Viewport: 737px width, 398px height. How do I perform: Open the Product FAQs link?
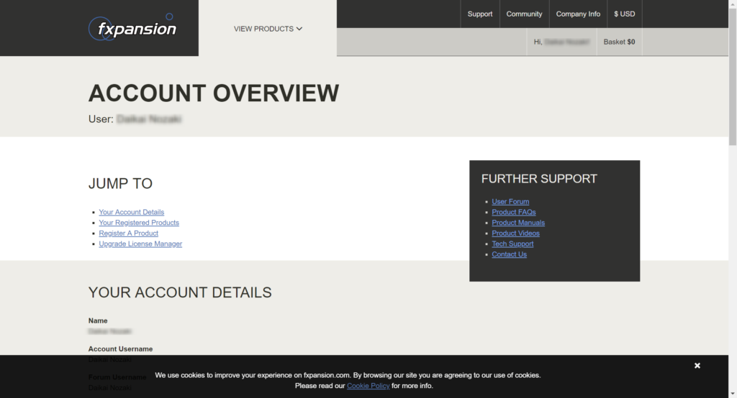[x=514, y=213]
